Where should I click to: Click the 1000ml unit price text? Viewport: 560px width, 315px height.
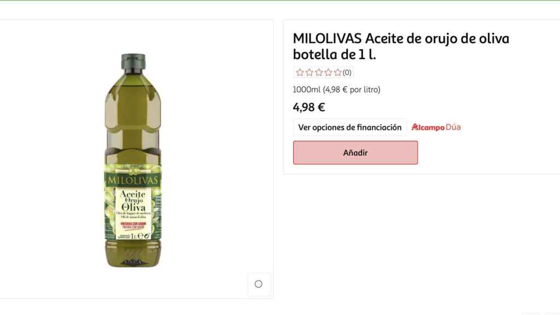[x=305, y=89]
